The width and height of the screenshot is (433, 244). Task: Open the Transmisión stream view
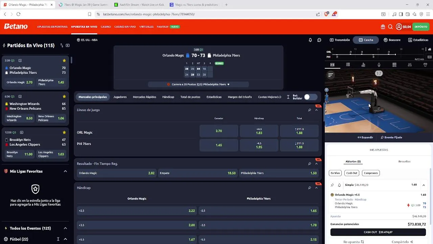(x=340, y=40)
